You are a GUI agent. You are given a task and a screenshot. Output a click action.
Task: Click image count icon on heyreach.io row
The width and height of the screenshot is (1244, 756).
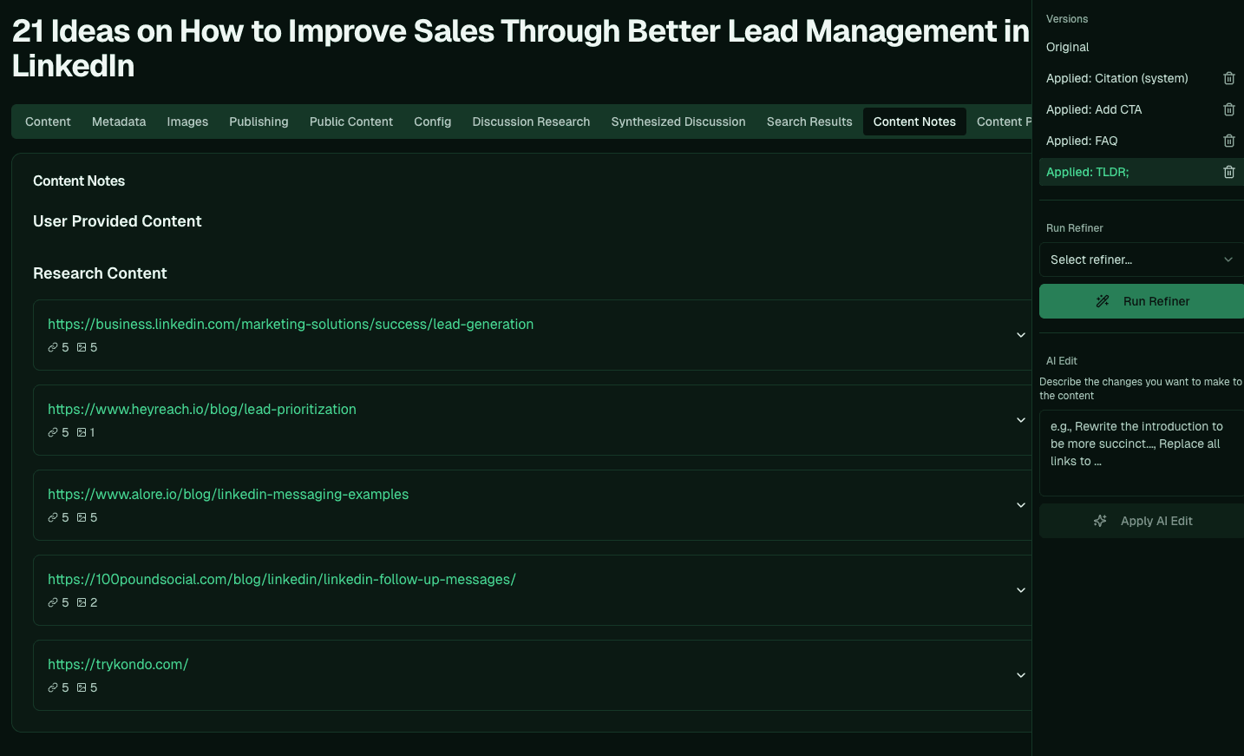click(x=82, y=432)
